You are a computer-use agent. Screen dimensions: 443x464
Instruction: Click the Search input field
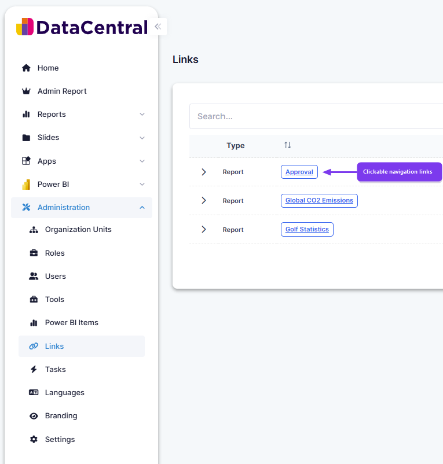click(316, 116)
